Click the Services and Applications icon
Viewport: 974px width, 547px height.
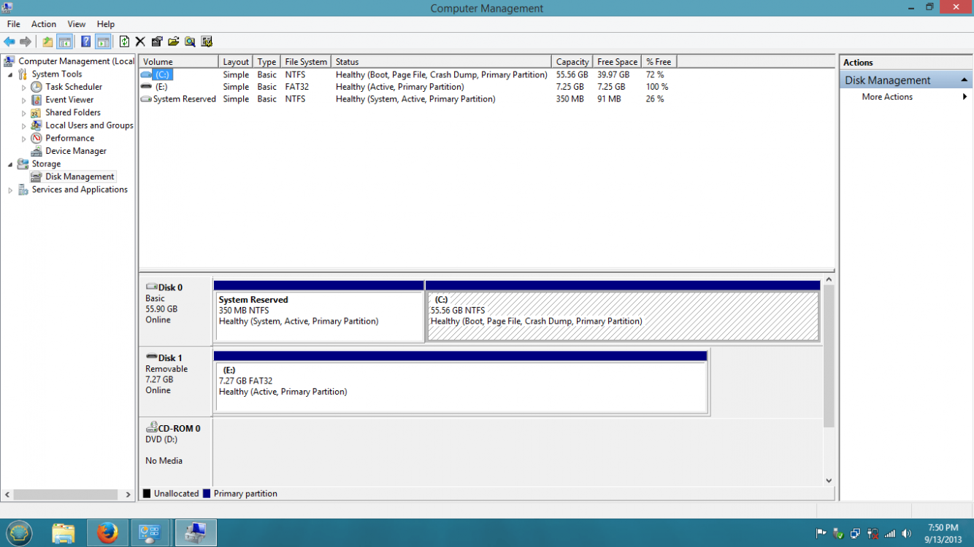[x=23, y=190]
